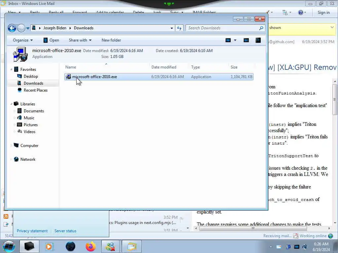Open Recent Places in Favorites
This screenshot has height=253, width=338.
click(x=36, y=90)
